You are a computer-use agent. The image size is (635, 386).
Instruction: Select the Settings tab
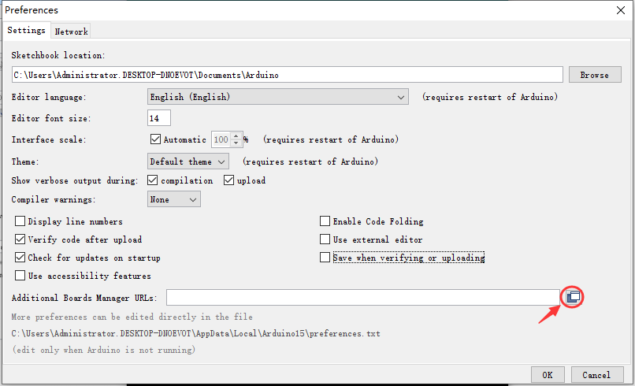26,30
